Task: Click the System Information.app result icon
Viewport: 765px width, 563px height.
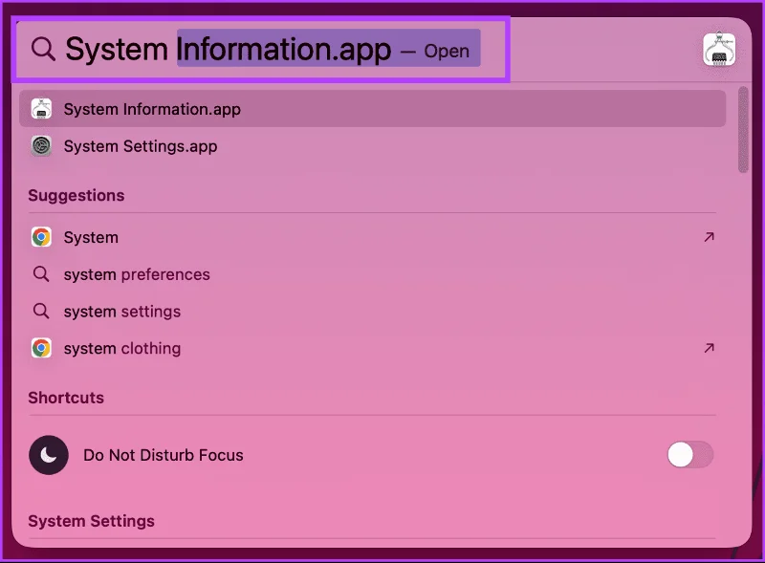Action: point(41,109)
